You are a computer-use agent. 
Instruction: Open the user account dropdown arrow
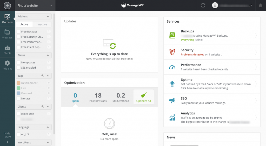click(251, 5)
